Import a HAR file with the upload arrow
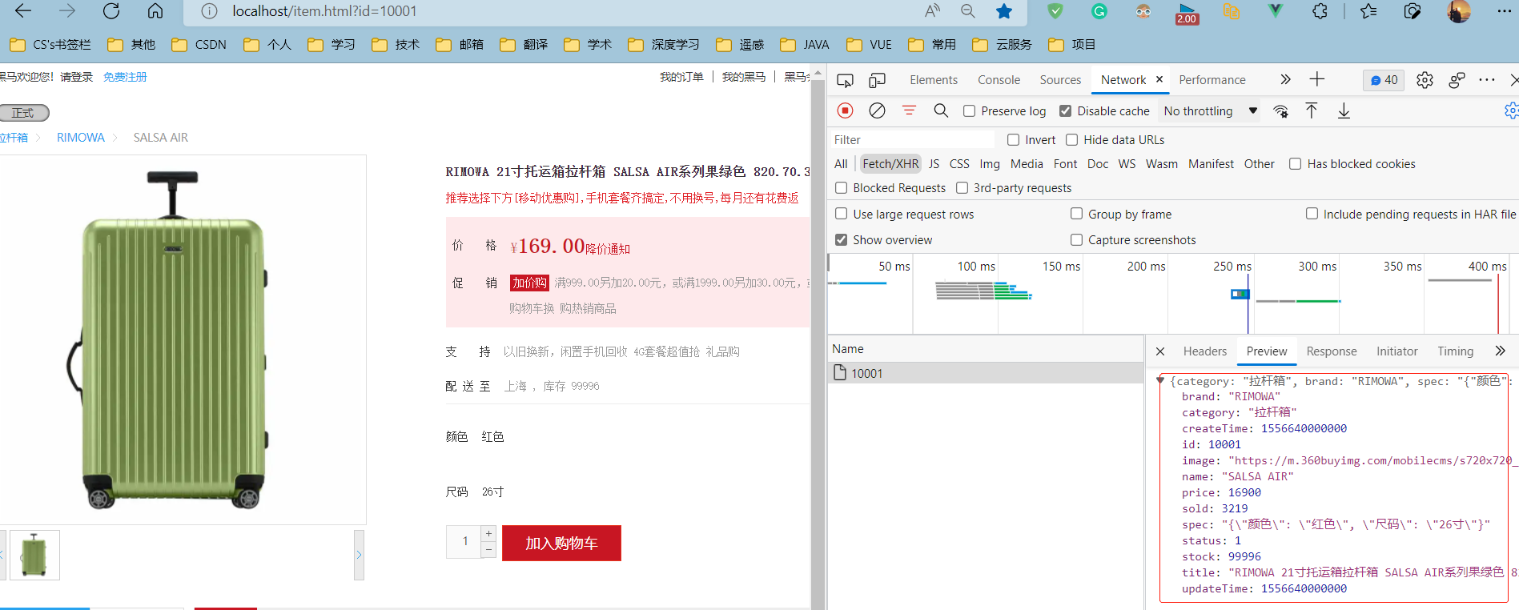1519x610 pixels. click(x=1311, y=110)
